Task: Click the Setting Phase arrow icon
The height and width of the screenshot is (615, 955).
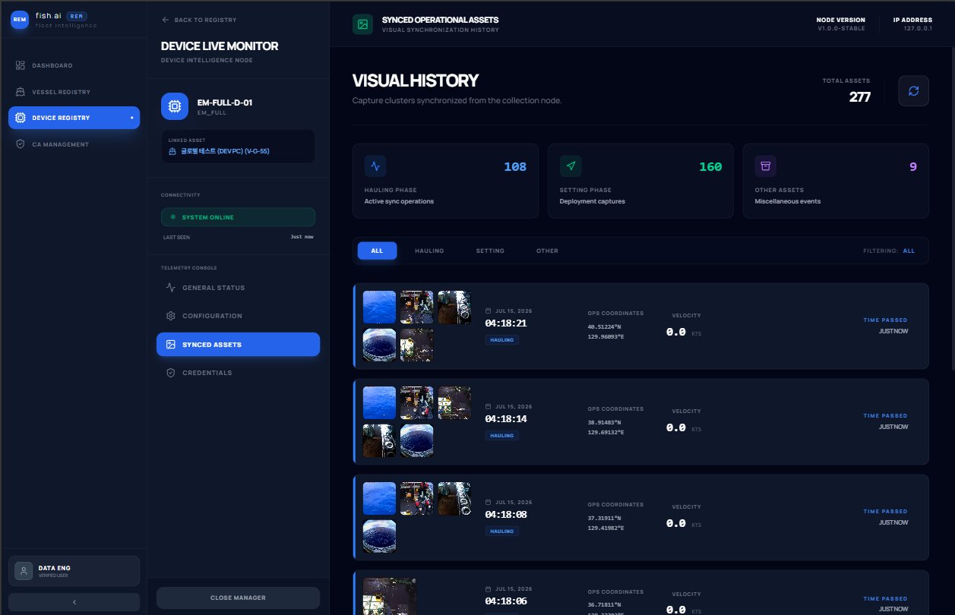Action: tap(571, 166)
